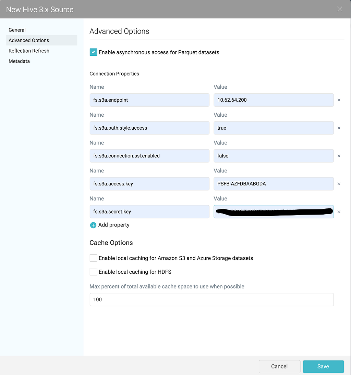Click the redacted secret key value field
351x375 pixels.
(x=274, y=212)
